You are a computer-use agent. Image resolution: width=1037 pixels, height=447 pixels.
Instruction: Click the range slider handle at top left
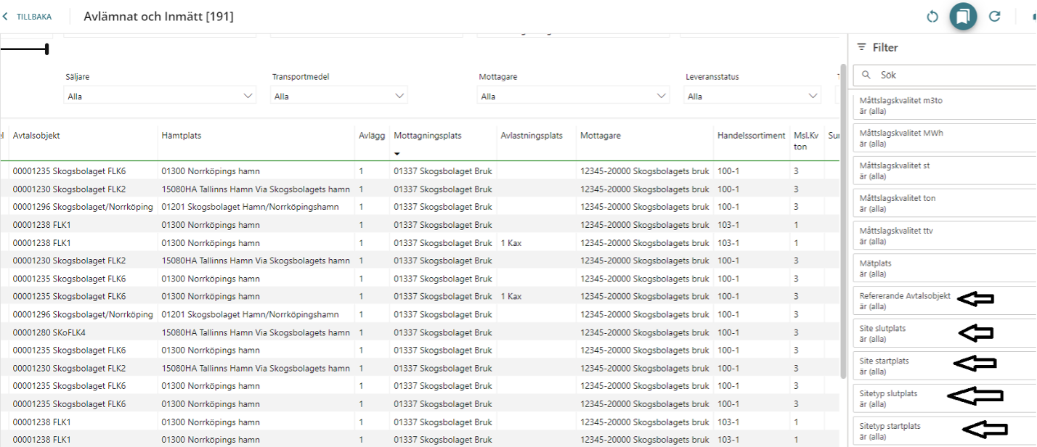tap(47, 49)
